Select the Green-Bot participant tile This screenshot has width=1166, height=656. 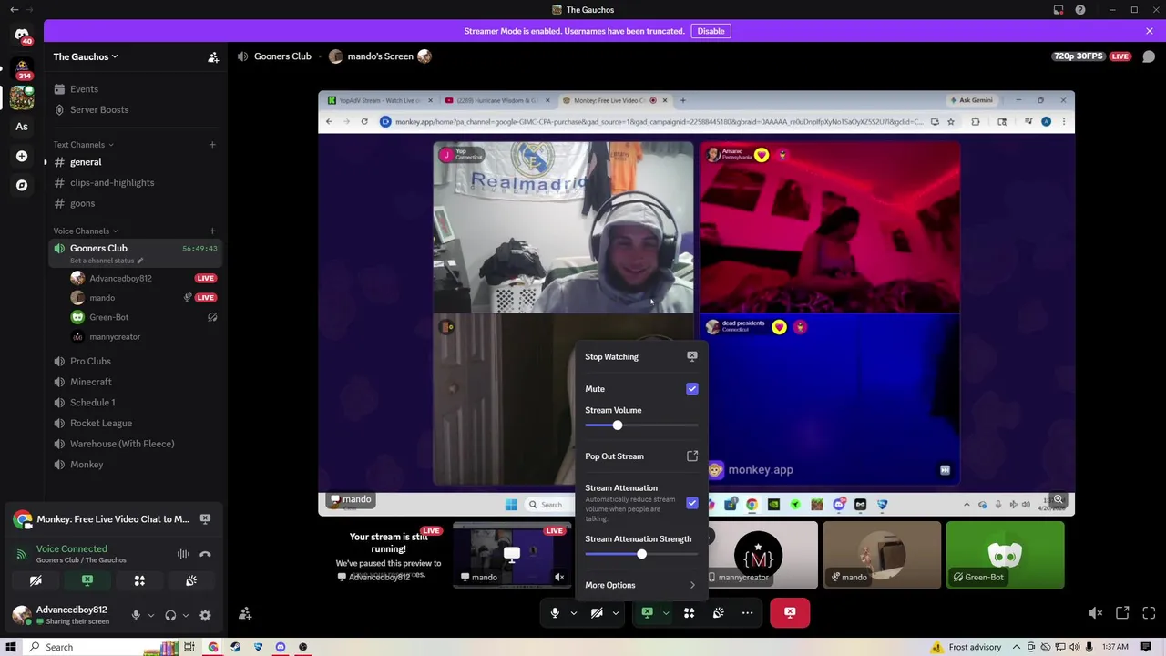coord(1005,555)
